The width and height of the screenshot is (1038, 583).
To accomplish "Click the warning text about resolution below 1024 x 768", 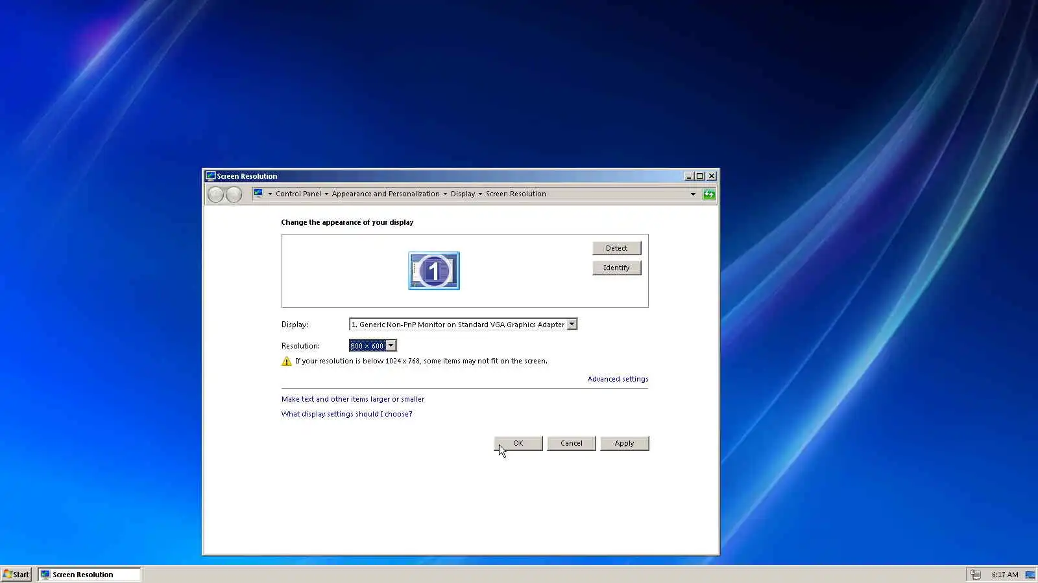I will [x=421, y=361].
